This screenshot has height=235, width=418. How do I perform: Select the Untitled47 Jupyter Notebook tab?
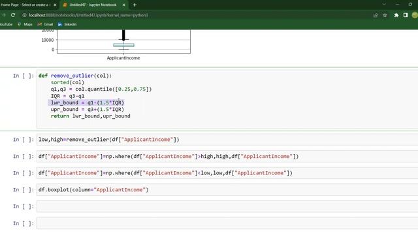pos(93,5)
